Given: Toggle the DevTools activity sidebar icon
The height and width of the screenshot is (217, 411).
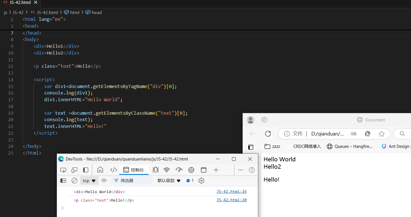Looking at the screenshot, I should [86, 170].
